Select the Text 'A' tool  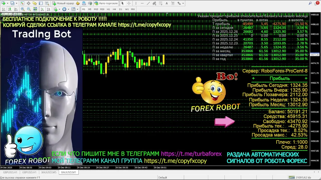pyautogui.click(x=167, y=3)
